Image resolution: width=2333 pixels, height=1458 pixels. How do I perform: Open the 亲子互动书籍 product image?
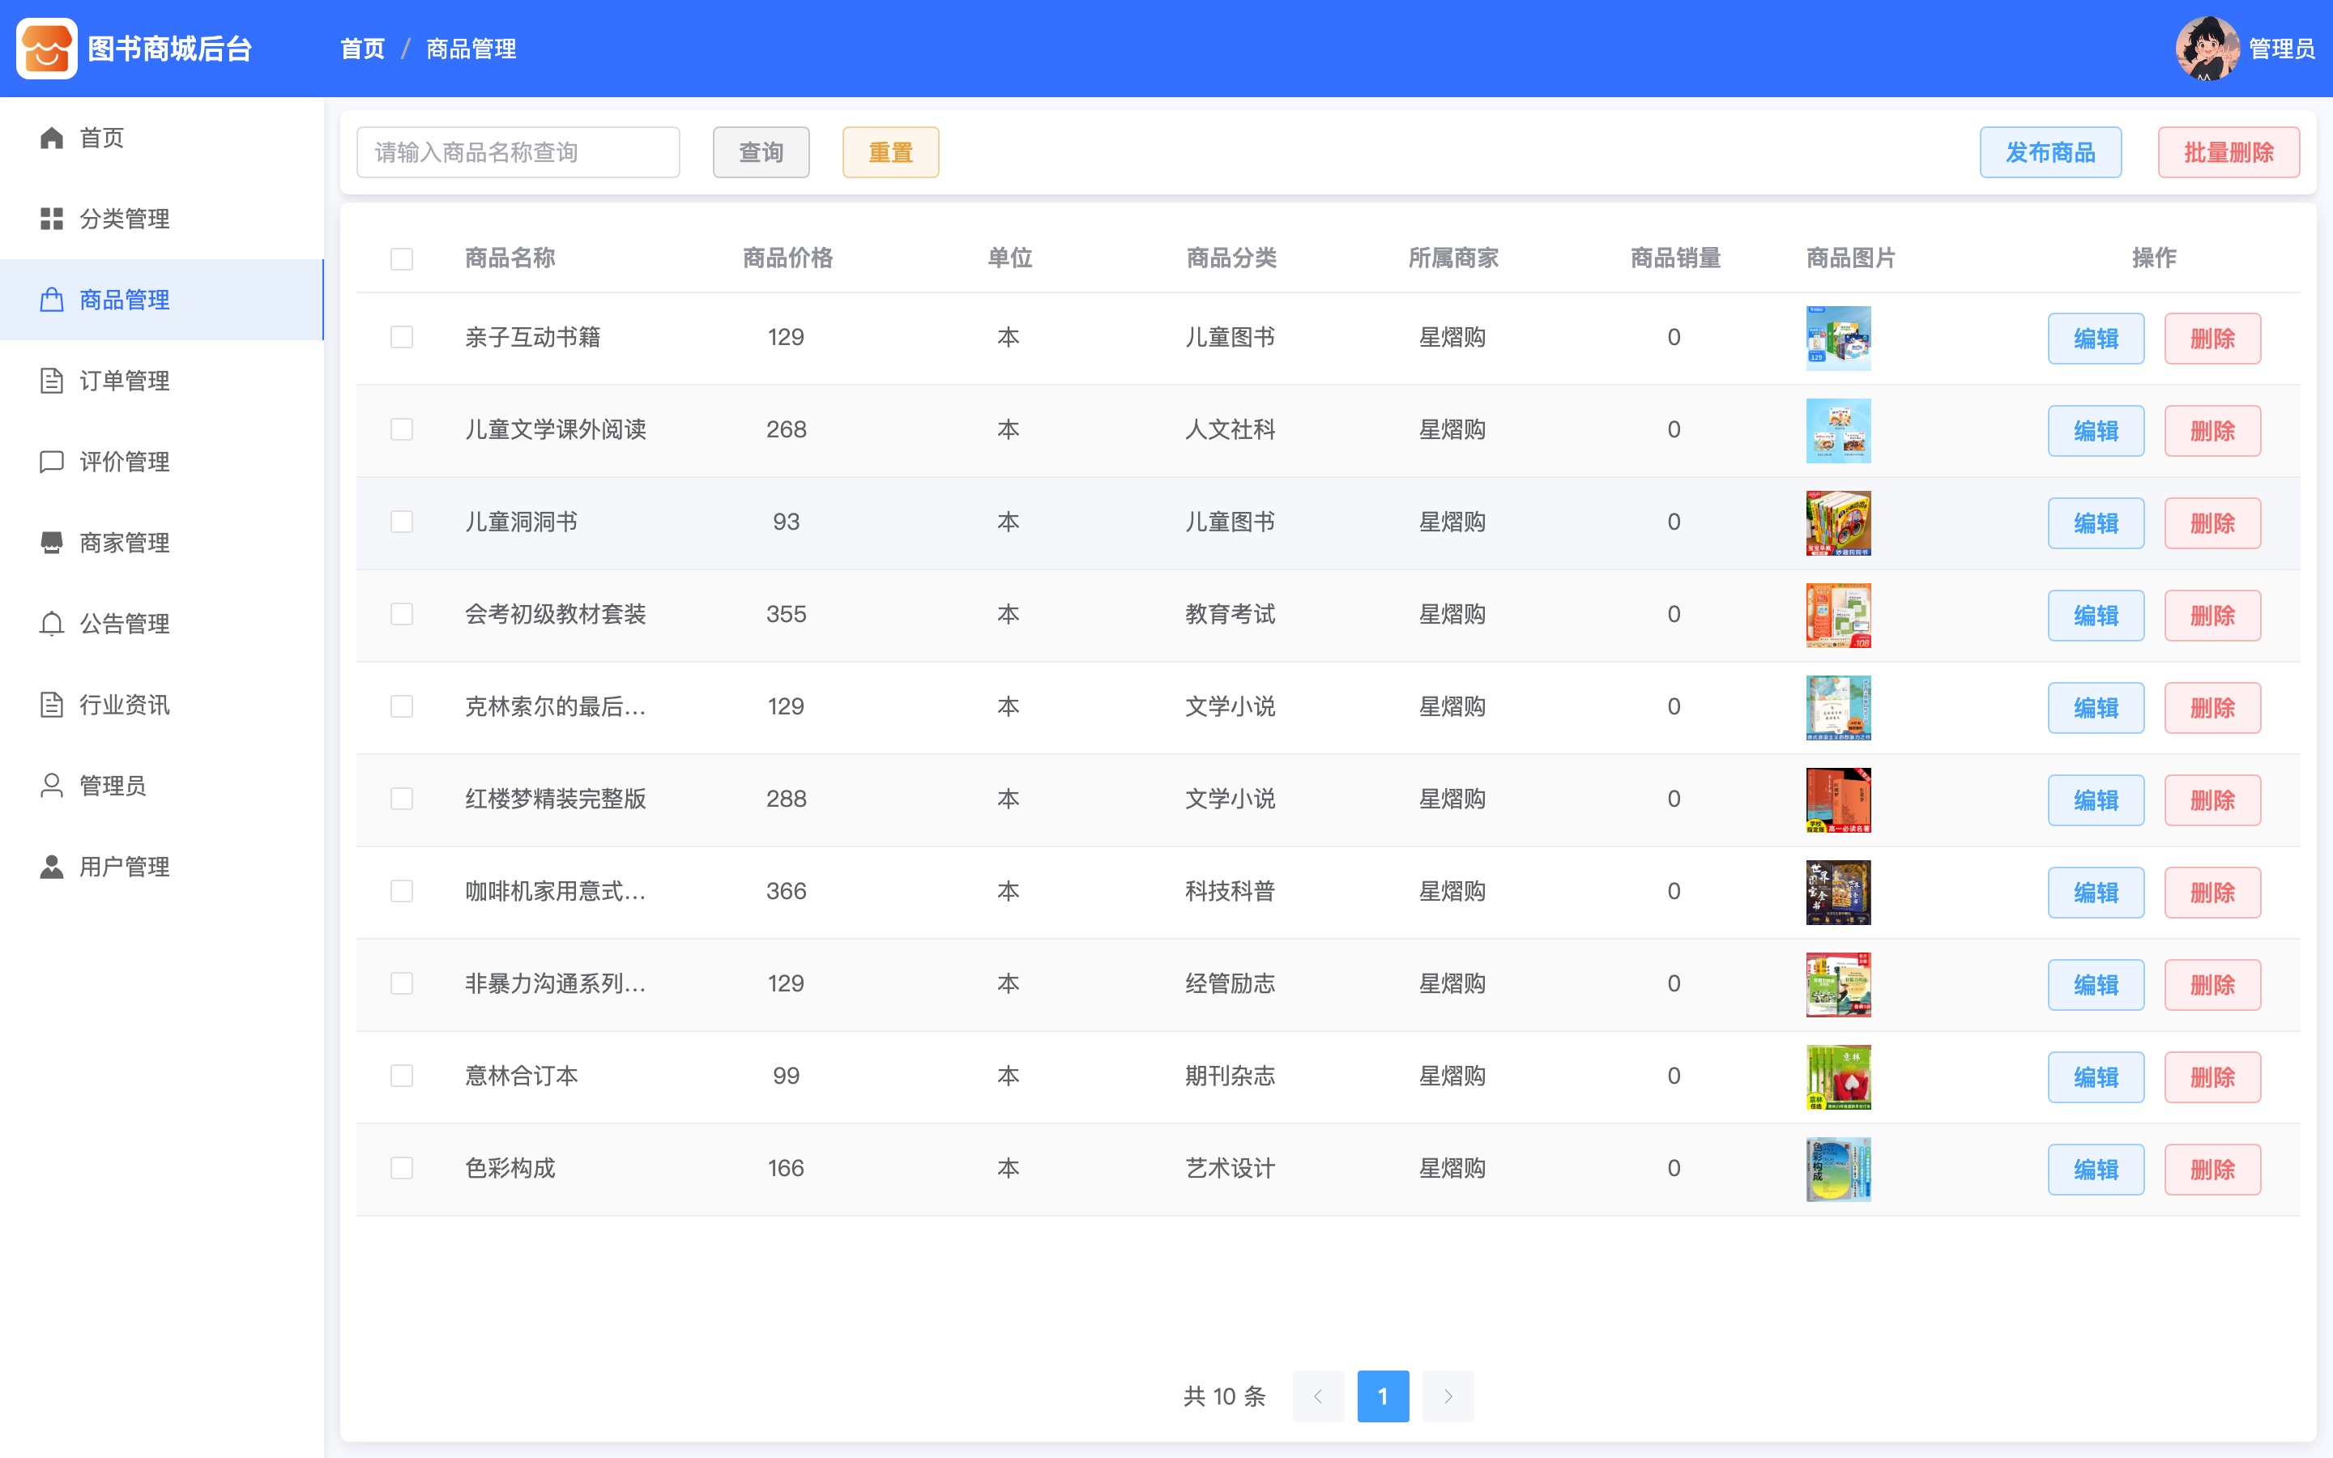[x=1837, y=339]
